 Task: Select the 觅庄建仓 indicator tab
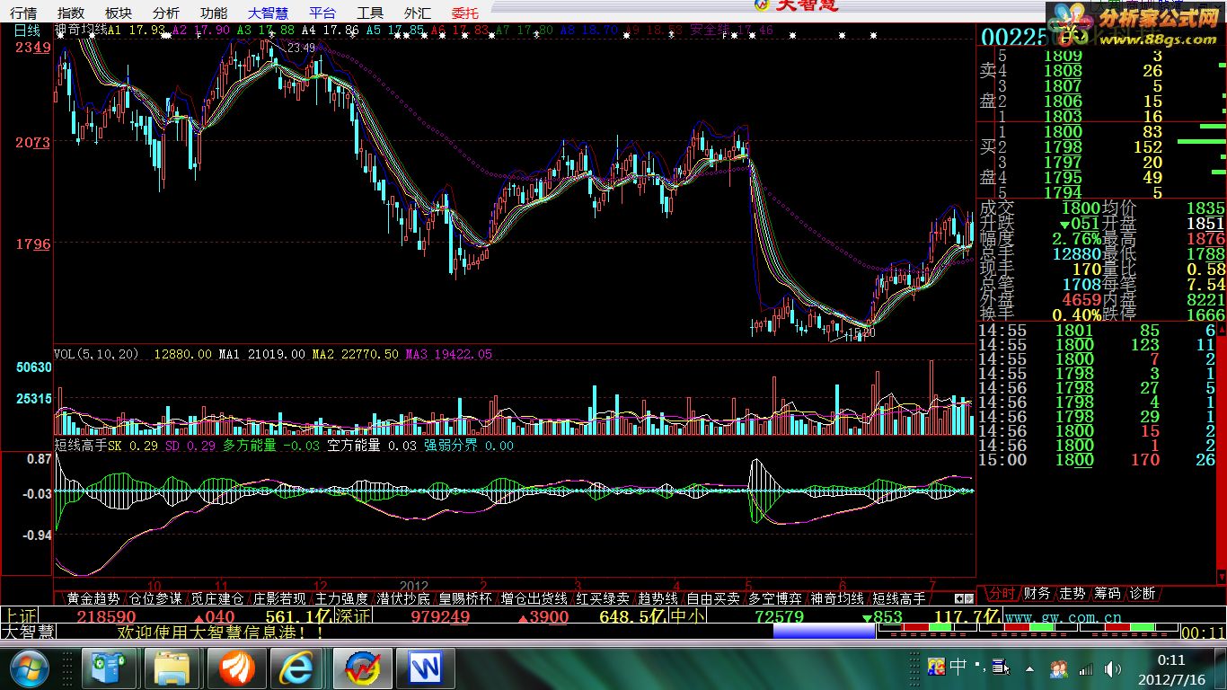pyautogui.click(x=217, y=598)
